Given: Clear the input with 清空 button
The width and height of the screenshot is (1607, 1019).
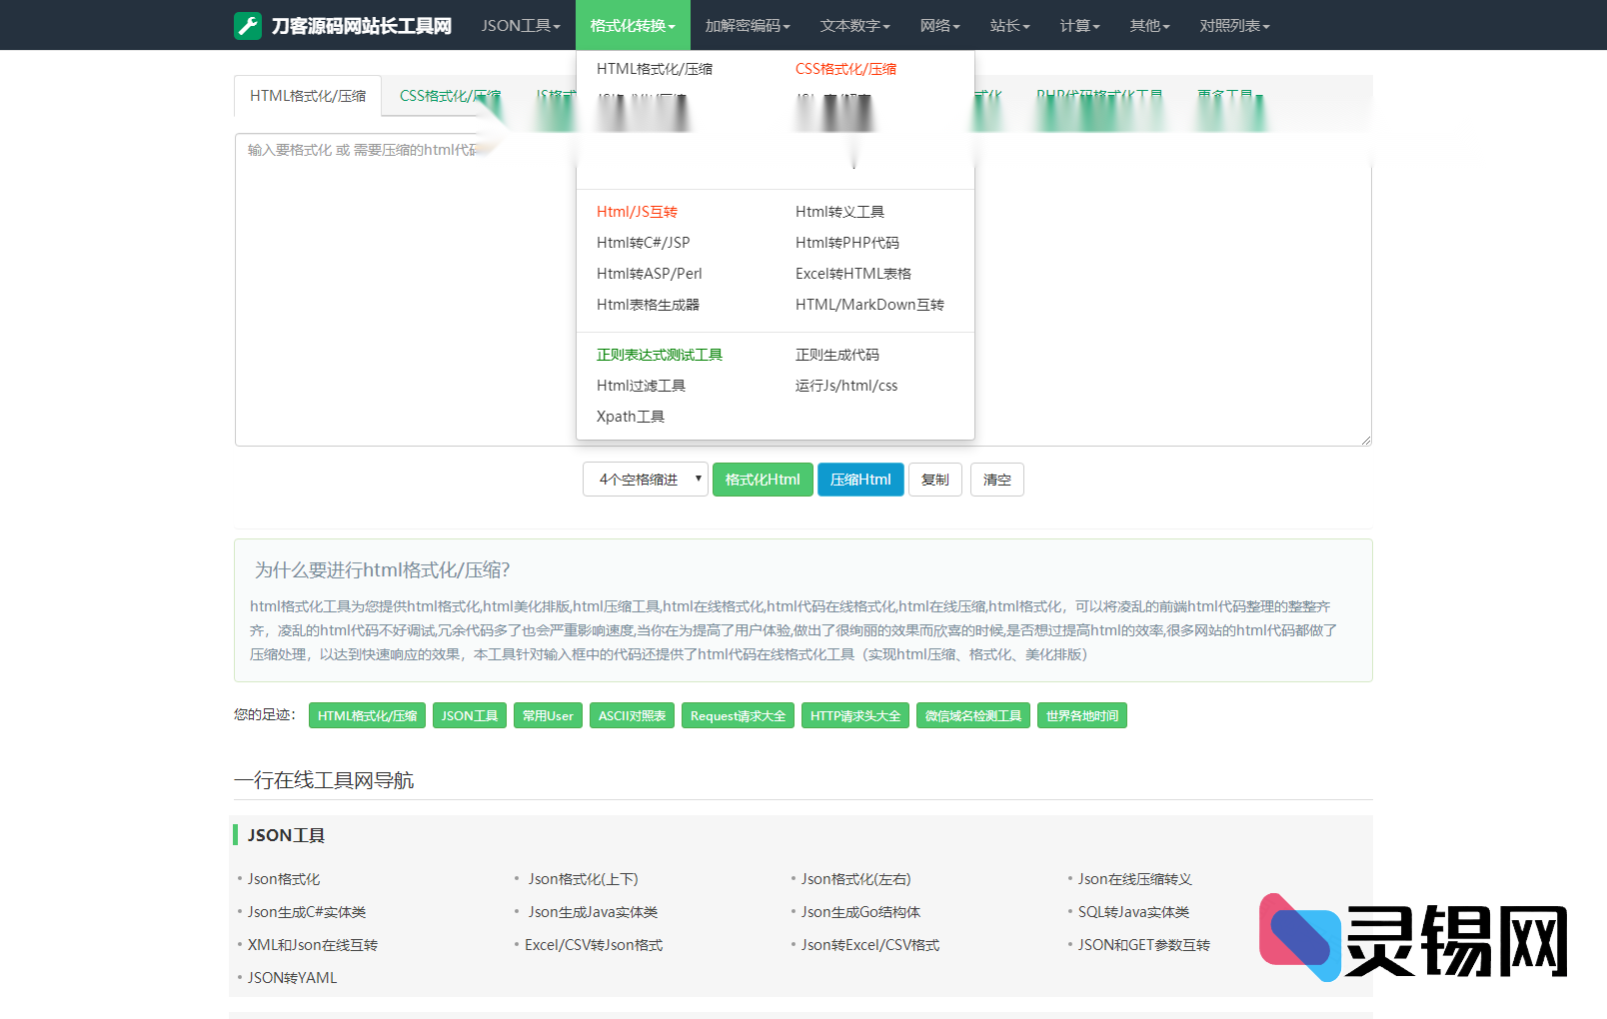Looking at the screenshot, I should coord(996,480).
